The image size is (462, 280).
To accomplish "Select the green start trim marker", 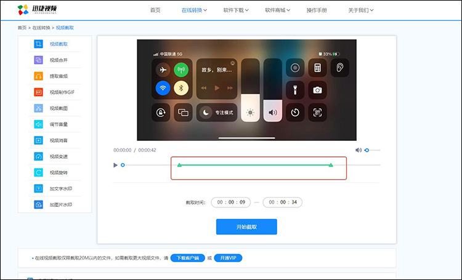I will [x=179, y=165].
